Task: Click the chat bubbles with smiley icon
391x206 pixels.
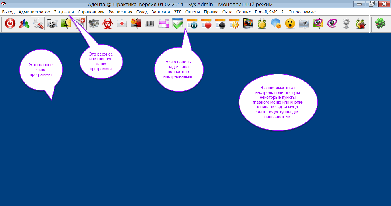Action: pyautogui.click(x=276, y=24)
